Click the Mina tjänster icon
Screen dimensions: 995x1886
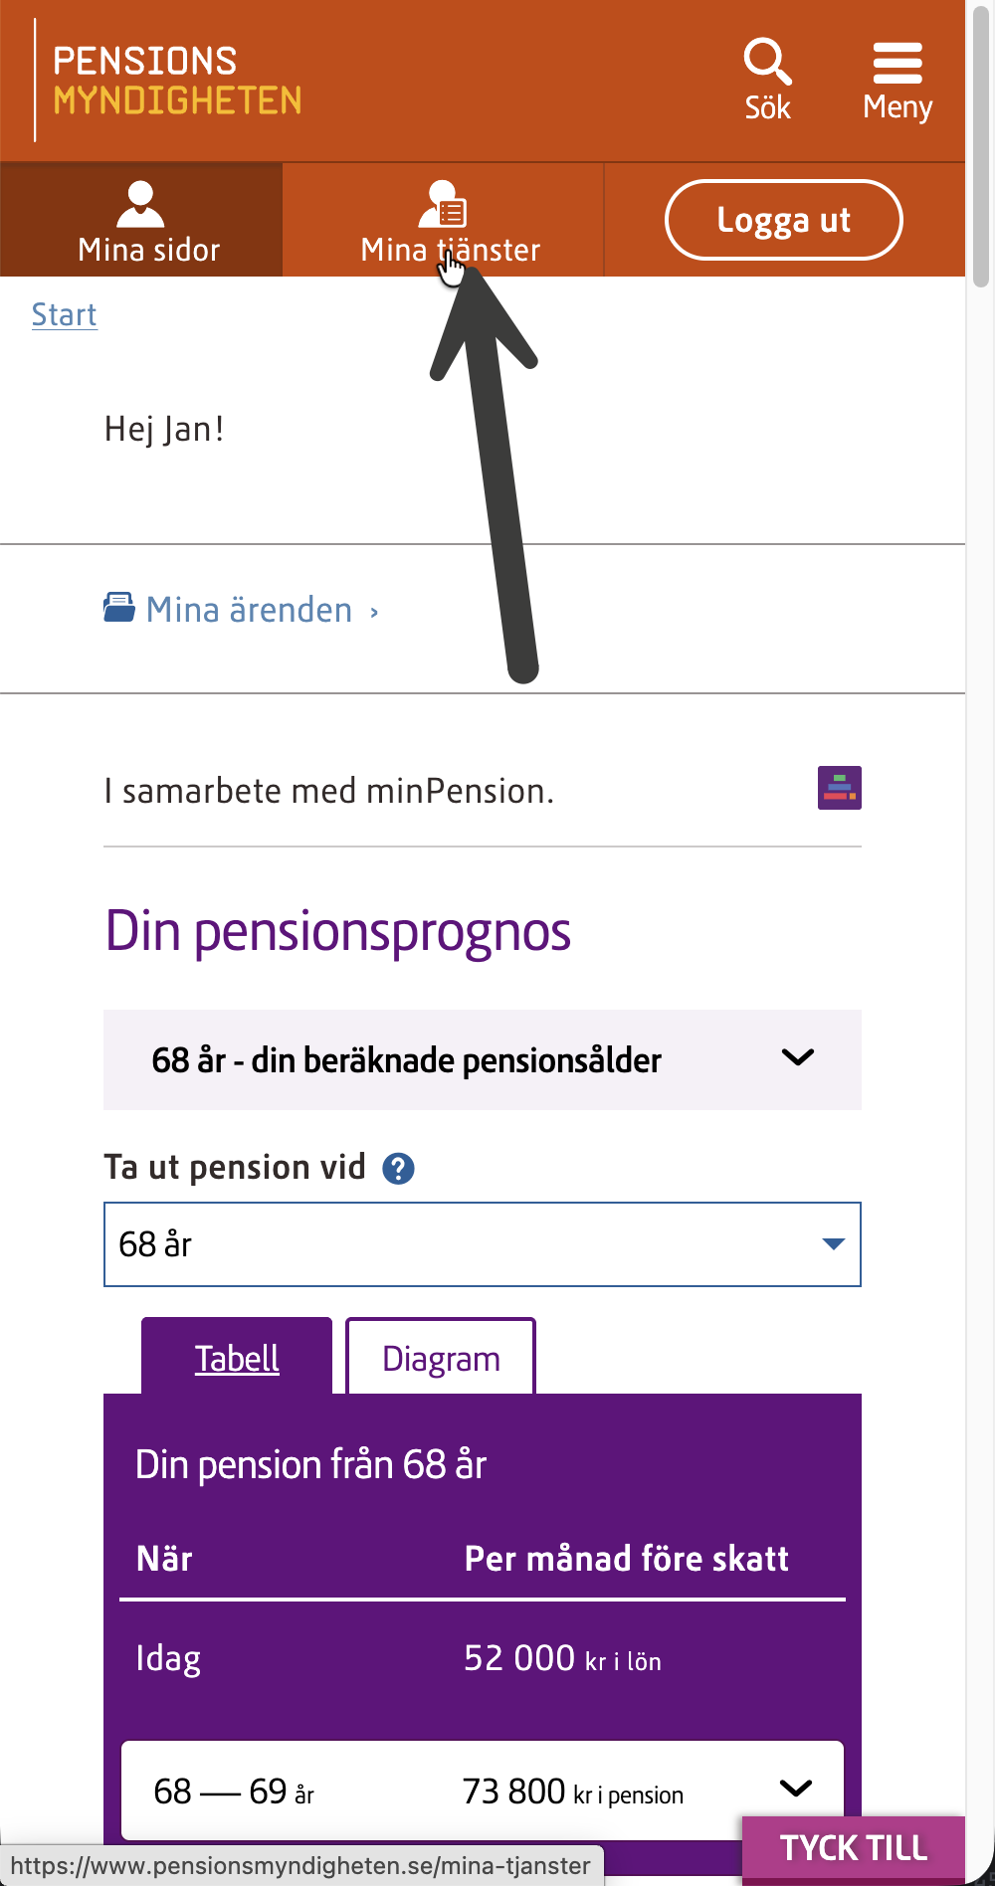[x=443, y=204]
